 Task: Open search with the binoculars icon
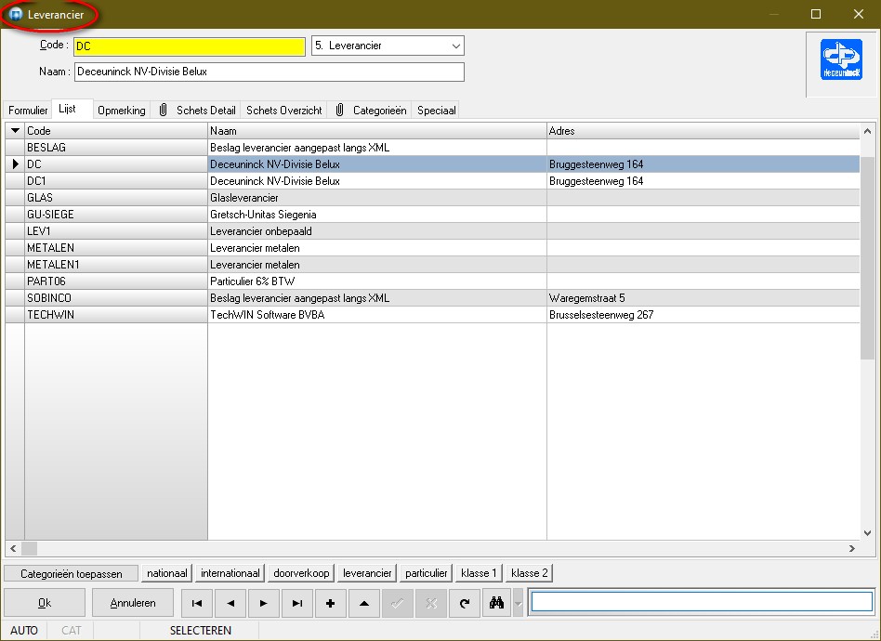496,603
